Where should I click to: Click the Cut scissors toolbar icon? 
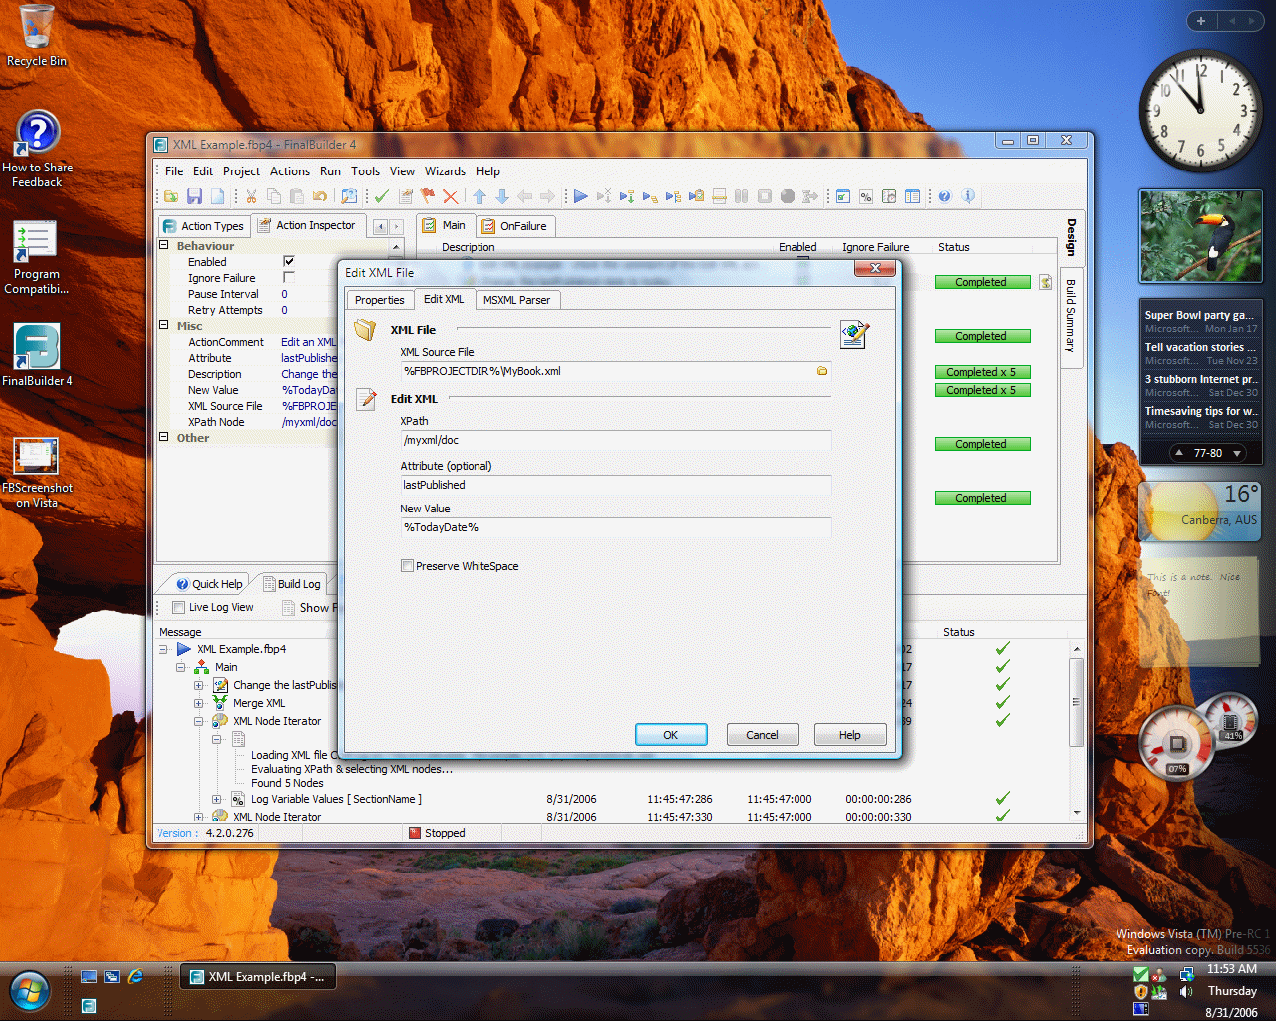pyautogui.click(x=251, y=196)
